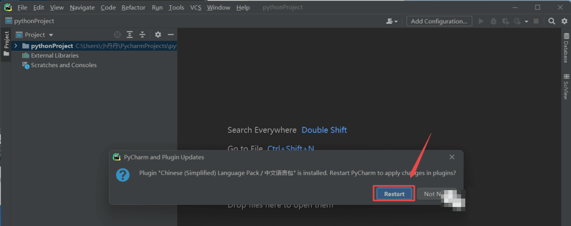Hide the Project tool window with minus icon
The height and width of the screenshot is (226, 571).
click(170, 35)
